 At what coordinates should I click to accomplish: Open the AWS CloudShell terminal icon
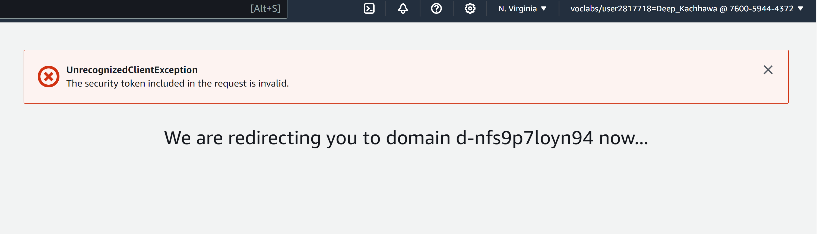click(x=369, y=9)
